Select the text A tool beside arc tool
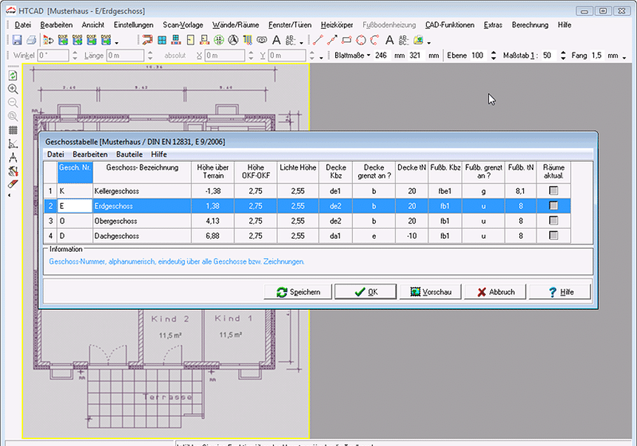 390,40
